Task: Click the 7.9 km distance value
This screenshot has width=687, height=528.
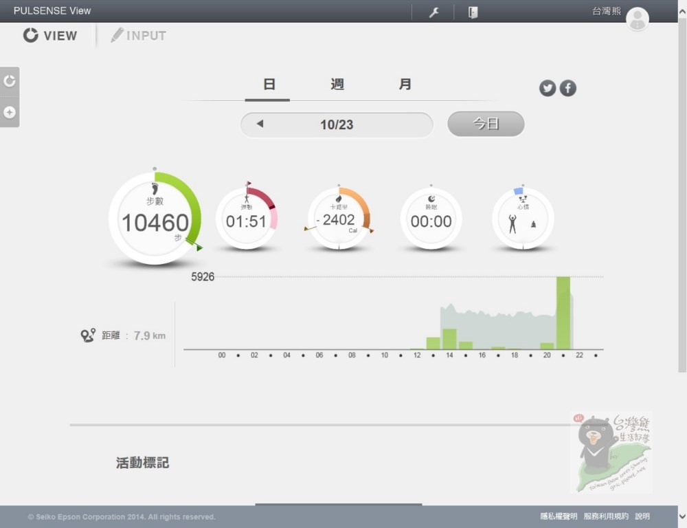Action: point(149,336)
